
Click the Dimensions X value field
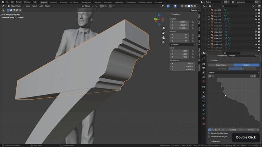tap(182, 64)
